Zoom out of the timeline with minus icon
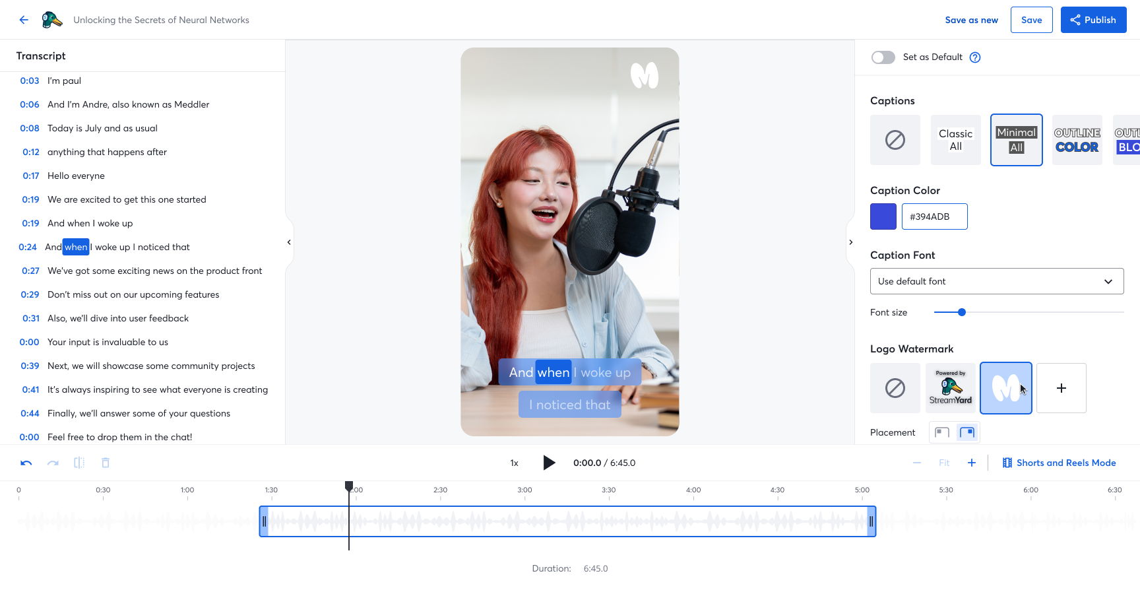The image size is (1140, 594). coord(916,463)
